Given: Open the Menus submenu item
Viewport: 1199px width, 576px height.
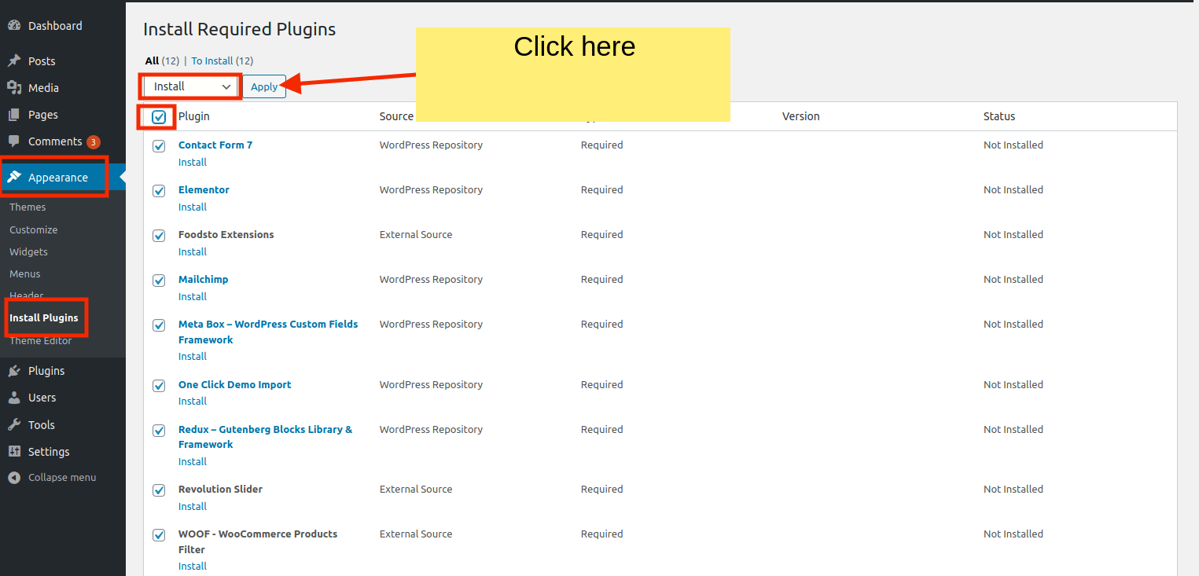Looking at the screenshot, I should (x=25, y=274).
